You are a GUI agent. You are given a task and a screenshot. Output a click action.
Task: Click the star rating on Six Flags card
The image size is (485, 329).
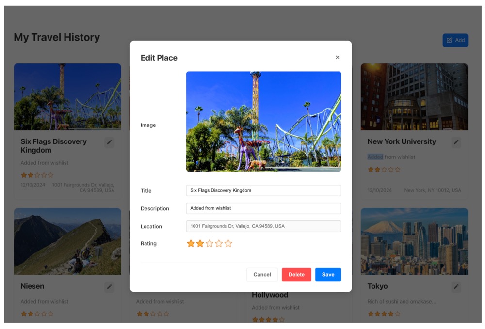tap(37, 175)
